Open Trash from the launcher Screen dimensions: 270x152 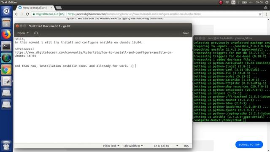click(6, 145)
